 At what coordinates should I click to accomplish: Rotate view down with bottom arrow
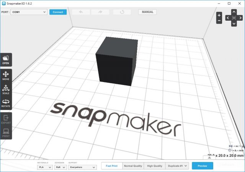(234, 24)
